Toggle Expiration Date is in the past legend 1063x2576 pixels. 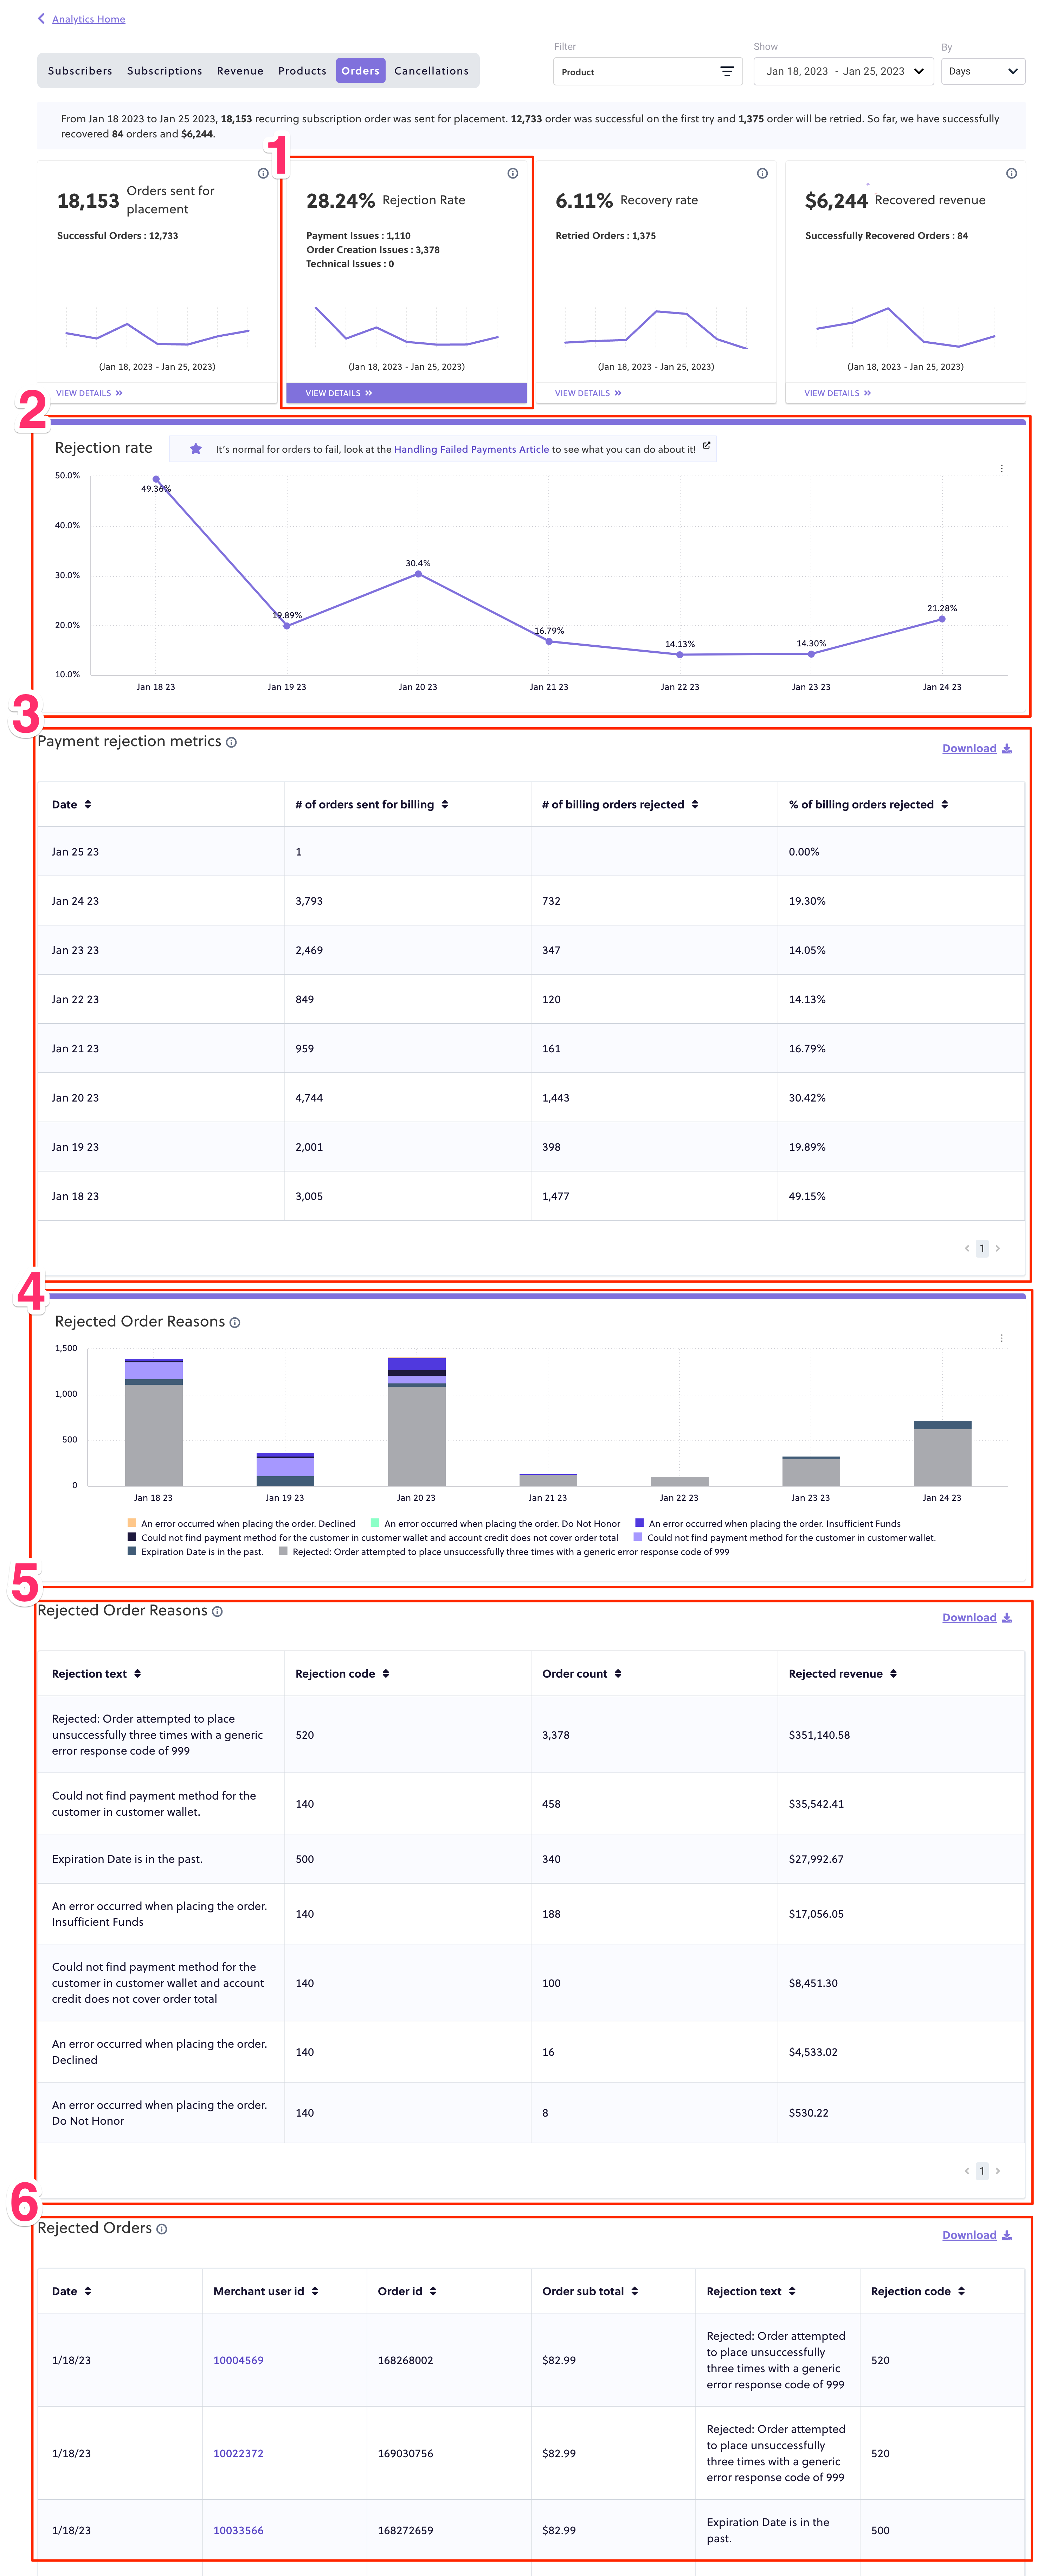pyautogui.click(x=195, y=1552)
